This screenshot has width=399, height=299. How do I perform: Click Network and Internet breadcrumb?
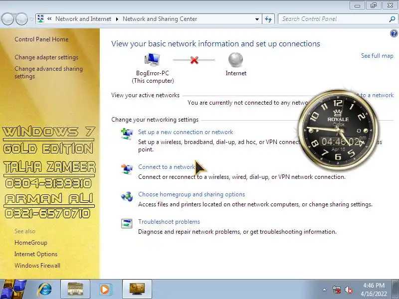point(83,19)
